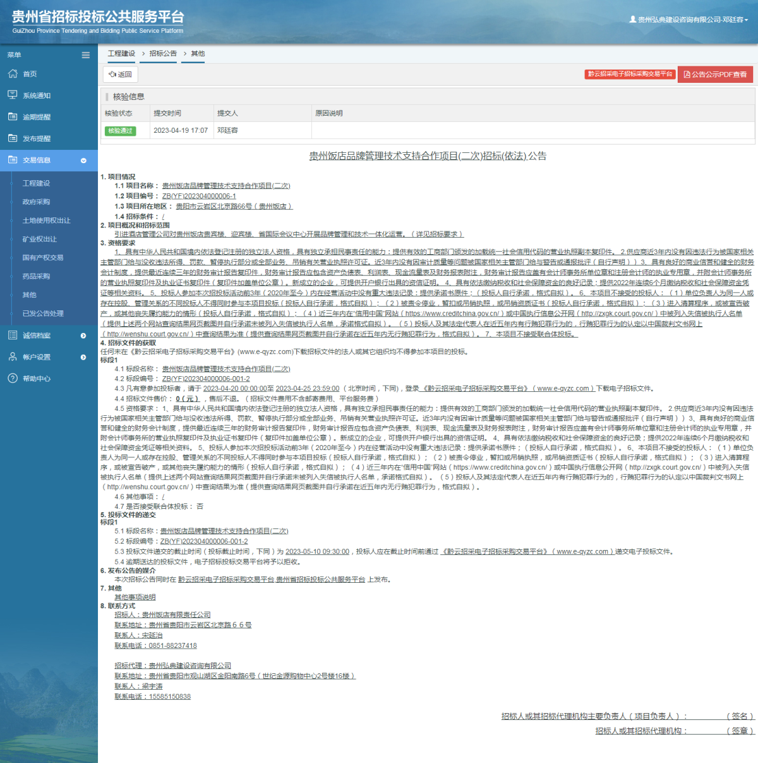Click the green 核验通过 status badge
The width and height of the screenshot is (758, 763).
click(x=120, y=131)
